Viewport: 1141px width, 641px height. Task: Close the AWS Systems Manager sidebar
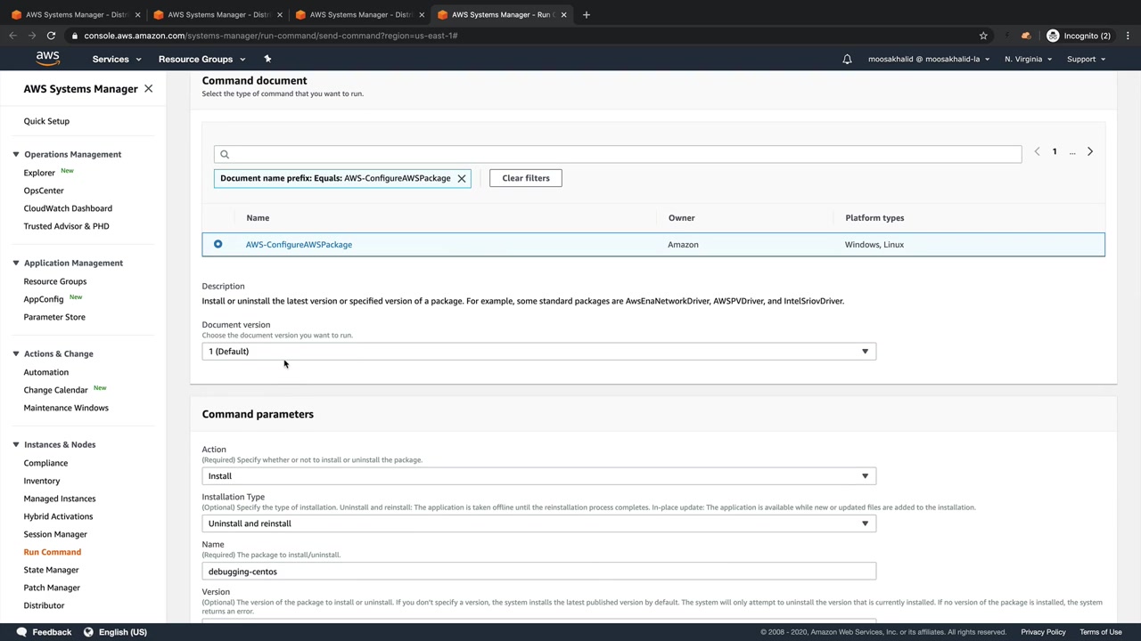point(148,89)
